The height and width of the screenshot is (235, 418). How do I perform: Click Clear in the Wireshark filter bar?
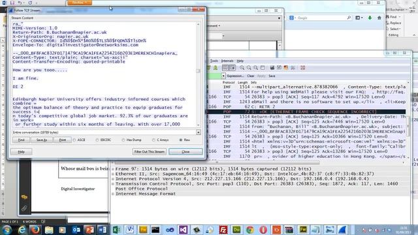coord(251,76)
